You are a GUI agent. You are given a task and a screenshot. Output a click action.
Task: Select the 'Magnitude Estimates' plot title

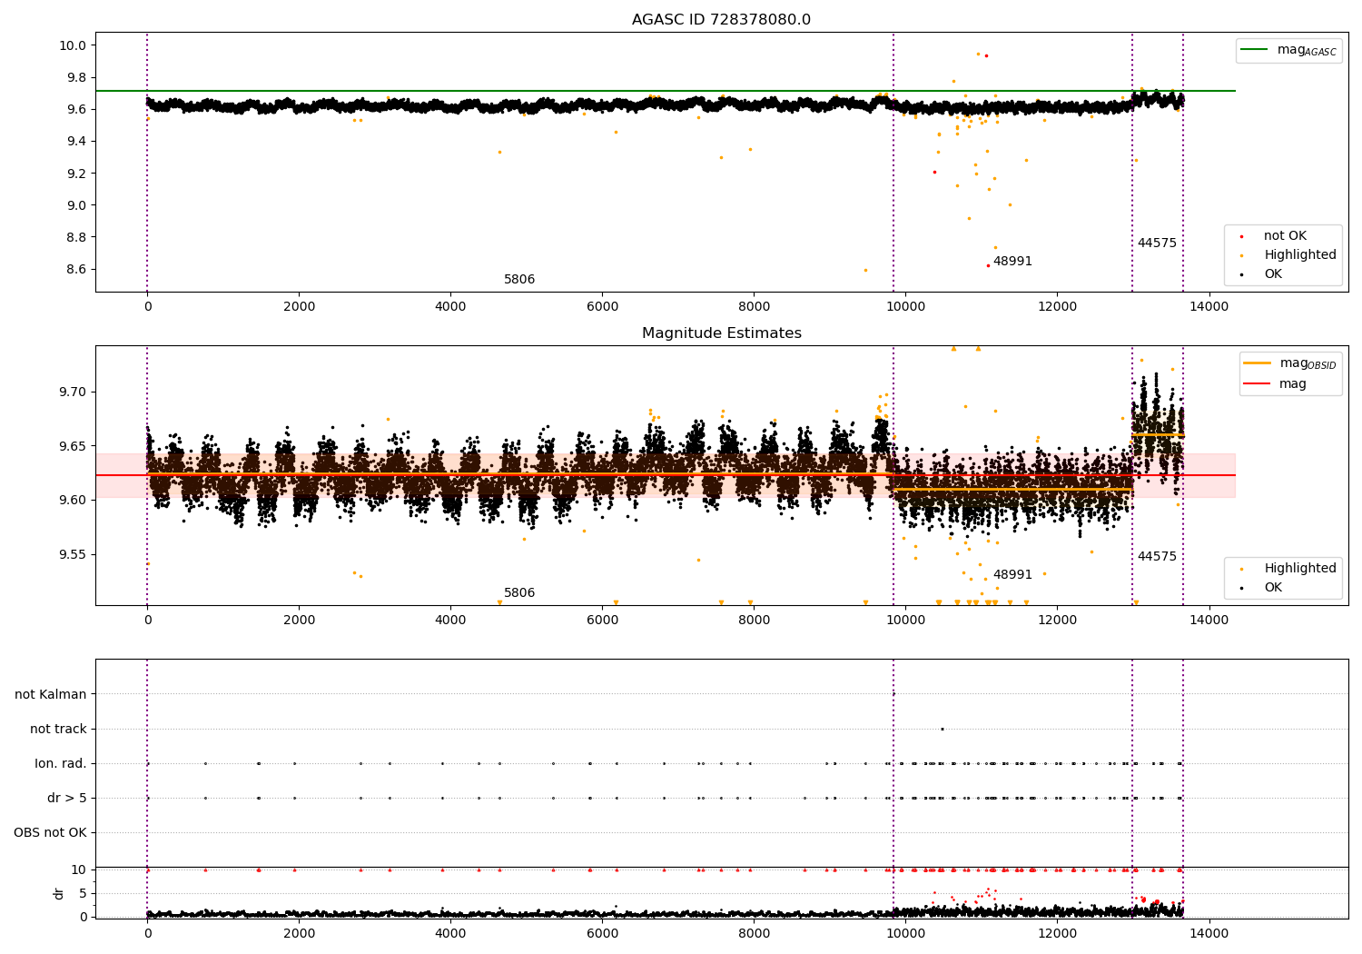721,333
